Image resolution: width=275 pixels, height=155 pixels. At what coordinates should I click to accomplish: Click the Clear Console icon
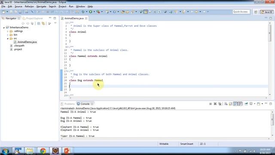pos(226,104)
